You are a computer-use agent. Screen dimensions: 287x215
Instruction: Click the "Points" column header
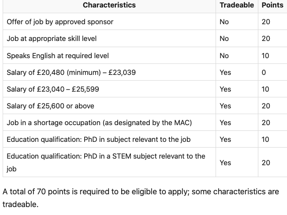(272, 5)
